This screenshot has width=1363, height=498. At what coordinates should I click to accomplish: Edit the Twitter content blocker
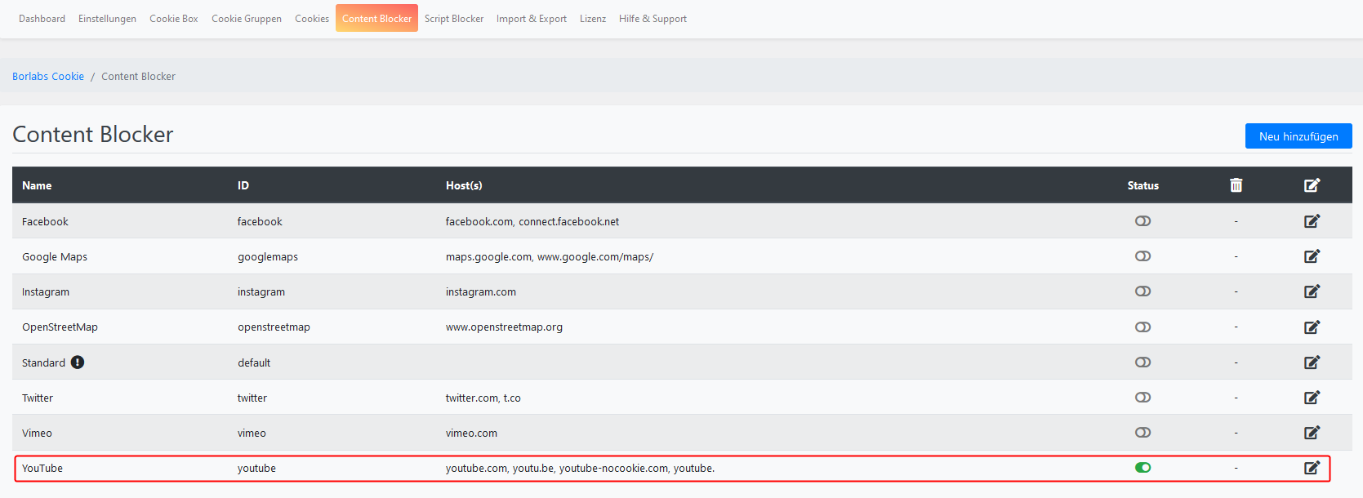(x=1312, y=398)
